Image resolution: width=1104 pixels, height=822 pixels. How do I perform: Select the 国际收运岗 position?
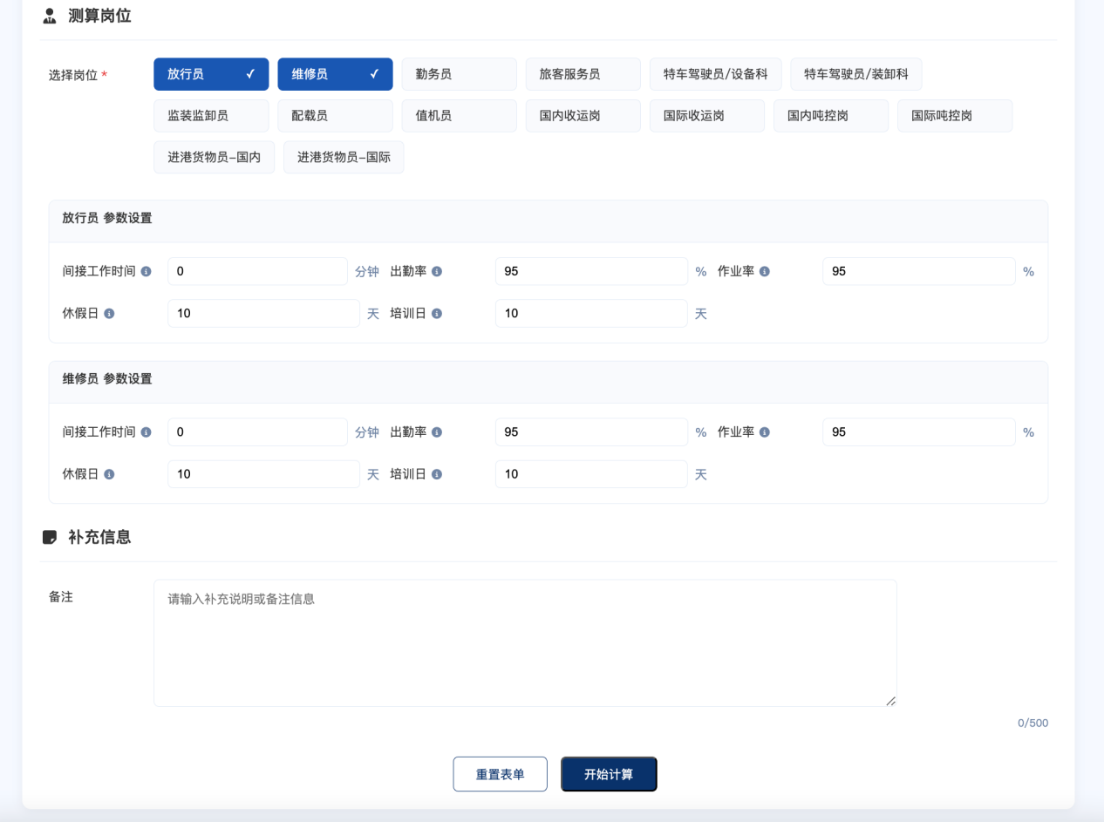[706, 116]
